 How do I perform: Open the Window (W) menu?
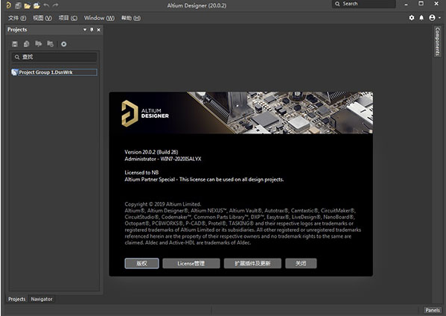pos(99,18)
